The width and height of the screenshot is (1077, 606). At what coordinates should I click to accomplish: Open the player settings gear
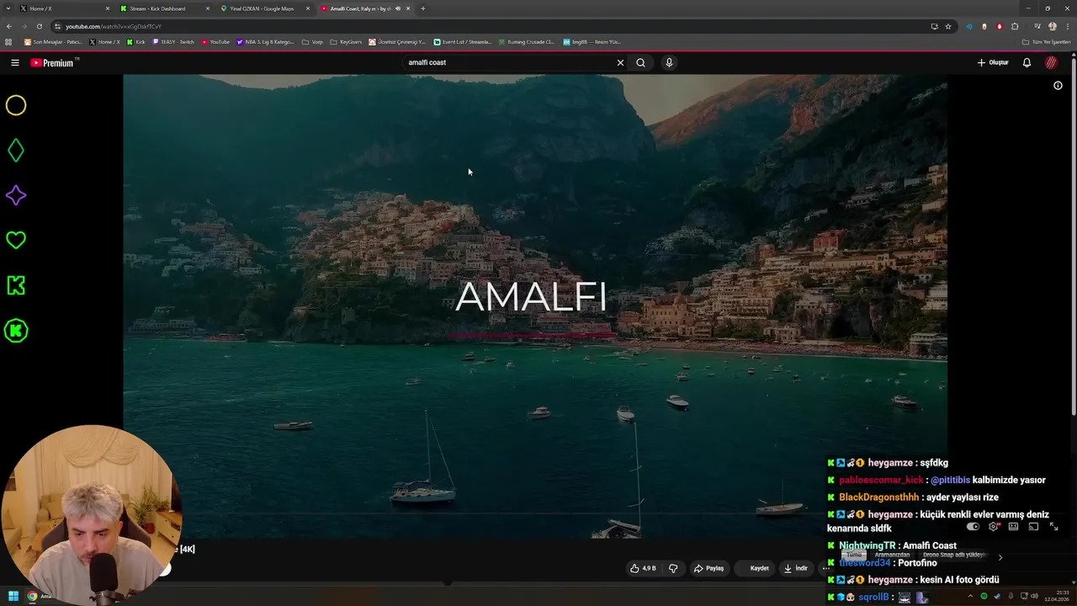(x=994, y=527)
